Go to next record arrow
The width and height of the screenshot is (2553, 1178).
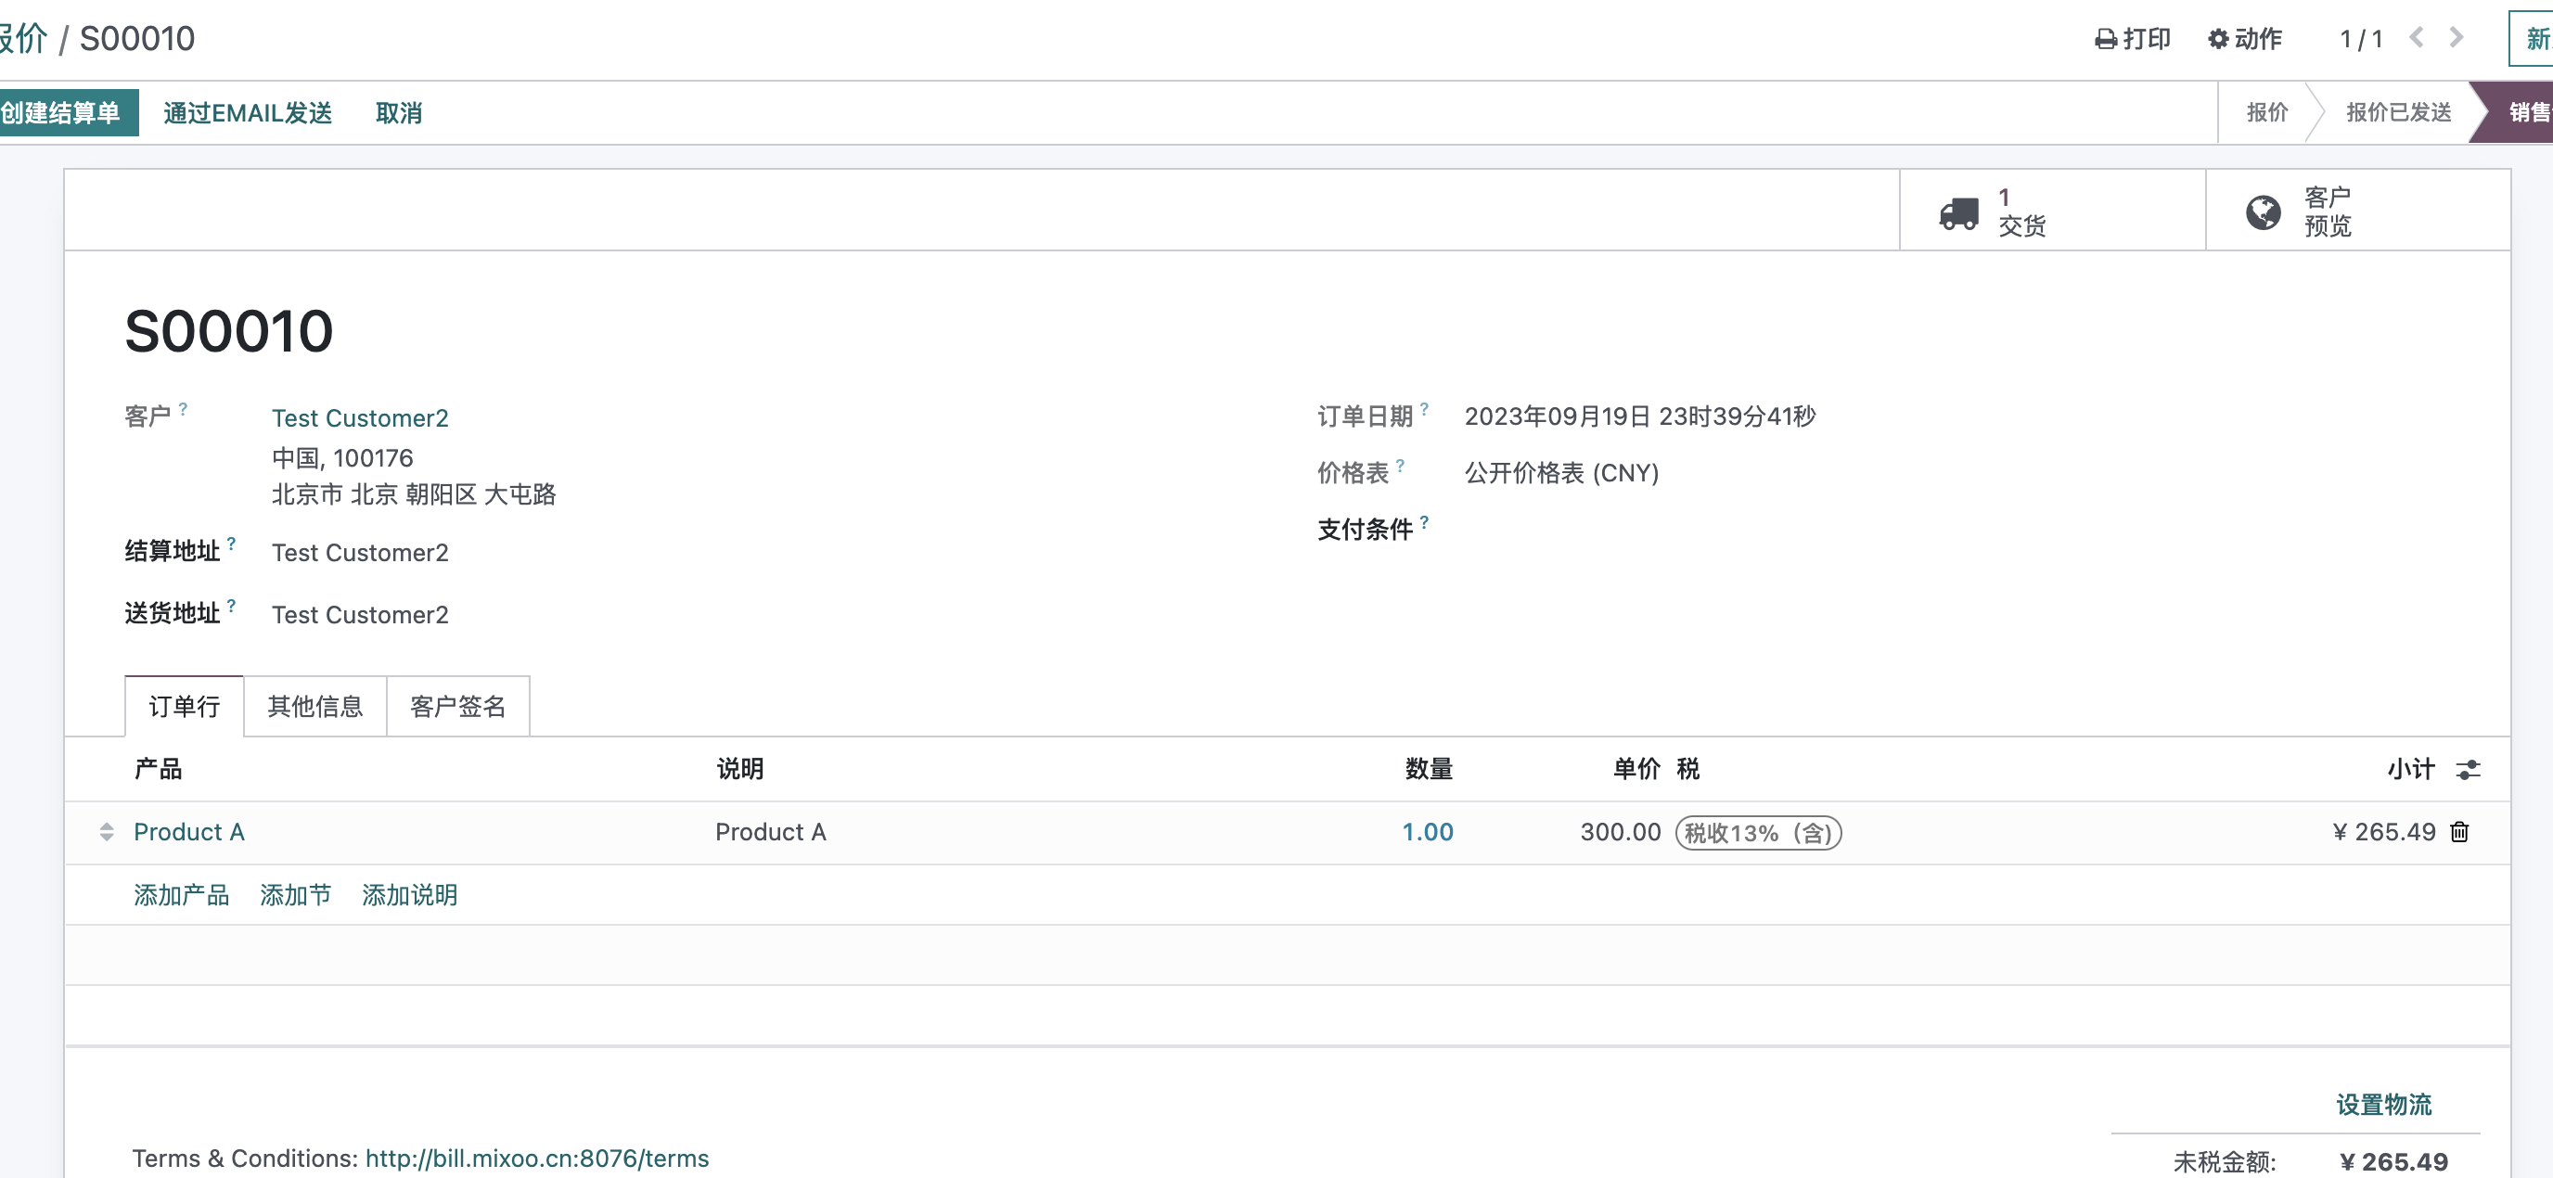[2456, 38]
